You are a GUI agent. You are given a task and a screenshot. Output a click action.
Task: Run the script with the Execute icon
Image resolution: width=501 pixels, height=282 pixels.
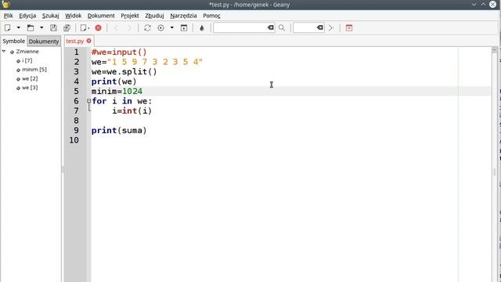[184, 28]
